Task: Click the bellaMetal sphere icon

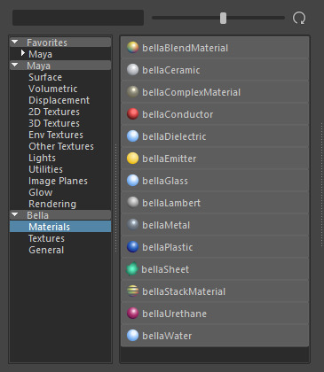Action: point(132,225)
